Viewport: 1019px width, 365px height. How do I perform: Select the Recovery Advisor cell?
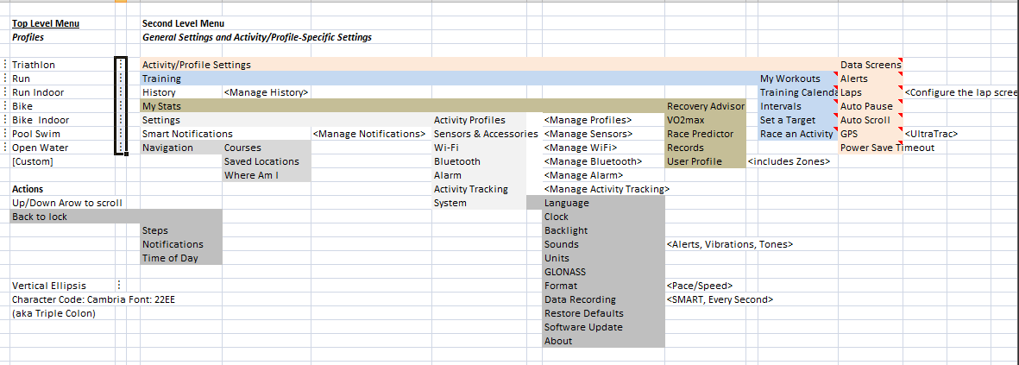click(x=706, y=106)
